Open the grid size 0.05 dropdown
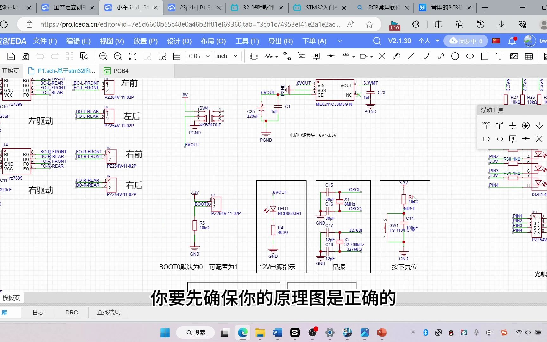Image resolution: width=547 pixels, height=342 pixels. coord(198,56)
